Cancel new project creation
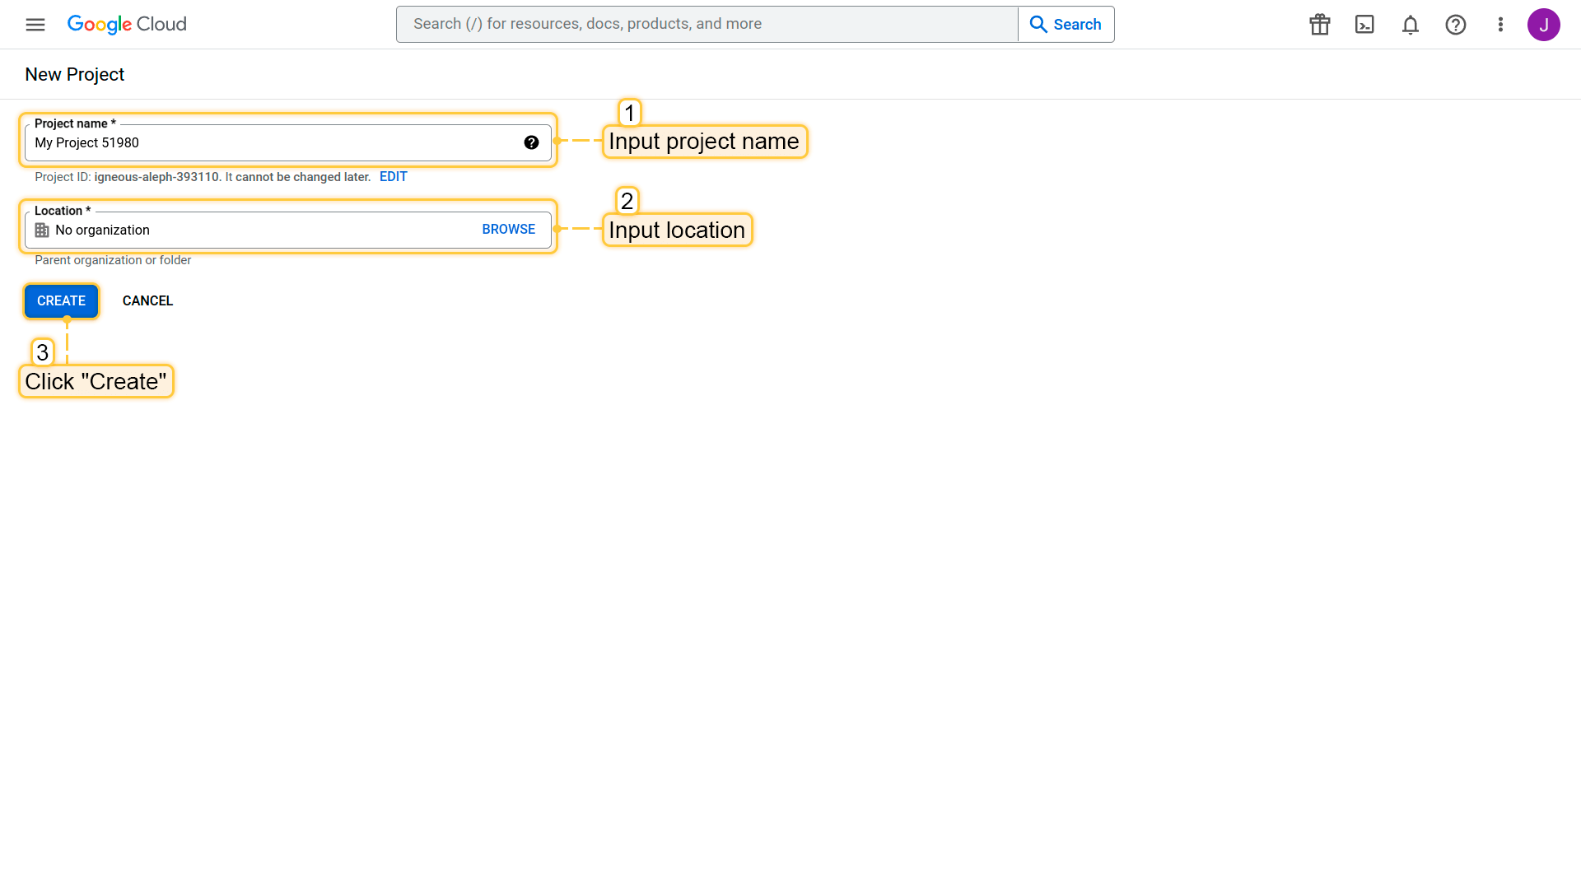The width and height of the screenshot is (1581, 889). pyautogui.click(x=147, y=301)
